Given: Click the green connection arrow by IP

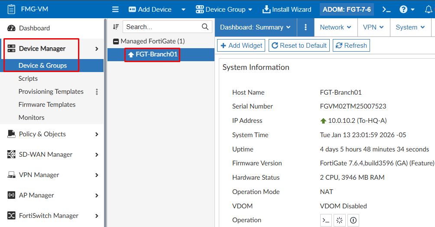Looking at the screenshot, I should (323, 121).
